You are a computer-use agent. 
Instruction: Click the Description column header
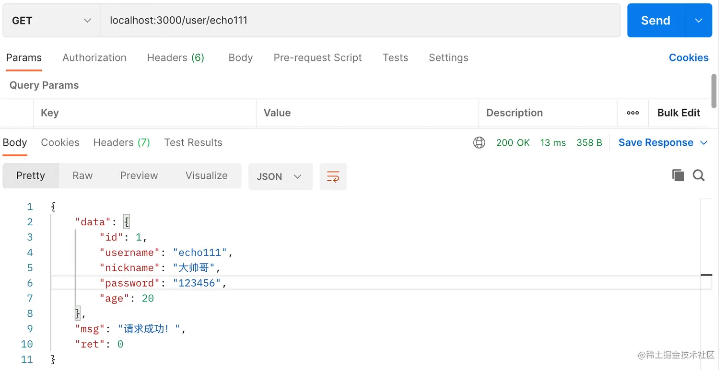tap(548, 113)
